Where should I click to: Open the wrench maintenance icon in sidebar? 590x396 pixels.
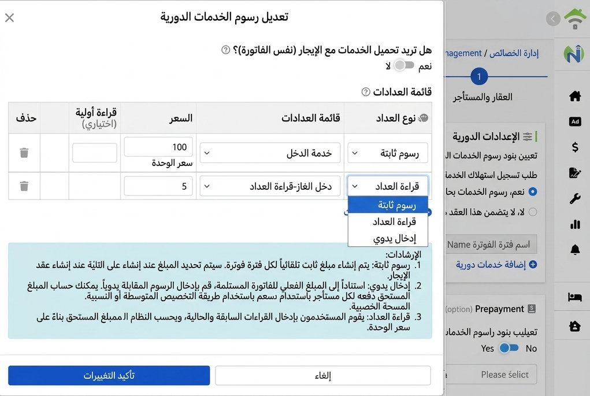[574, 198]
